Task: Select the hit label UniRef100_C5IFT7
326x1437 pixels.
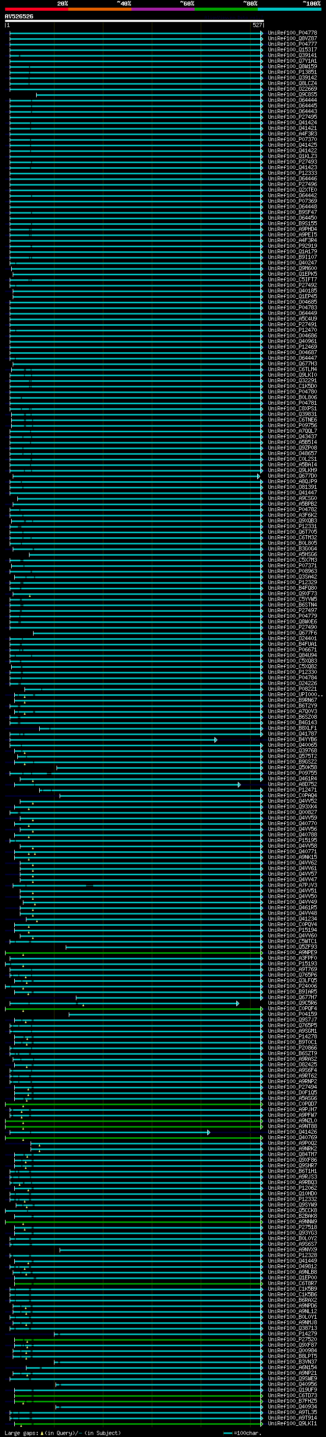Action: (292, 279)
